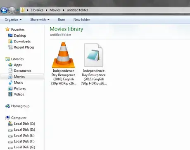Select the VLC cone video file icon

pyautogui.click(x=63, y=55)
